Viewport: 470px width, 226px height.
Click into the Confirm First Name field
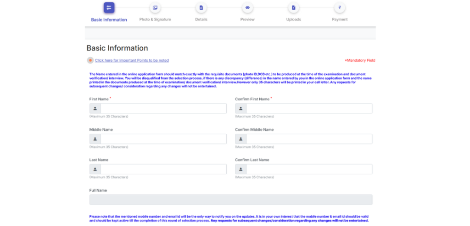click(x=309, y=109)
